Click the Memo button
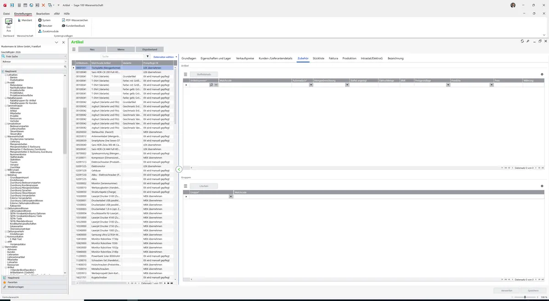 121,49
